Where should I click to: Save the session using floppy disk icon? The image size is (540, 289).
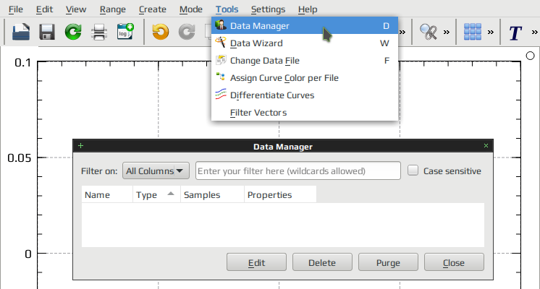[x=47, y=32]
